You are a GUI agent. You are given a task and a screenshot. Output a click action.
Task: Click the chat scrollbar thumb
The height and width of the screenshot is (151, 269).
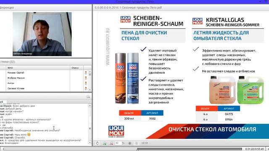point(90,128)
